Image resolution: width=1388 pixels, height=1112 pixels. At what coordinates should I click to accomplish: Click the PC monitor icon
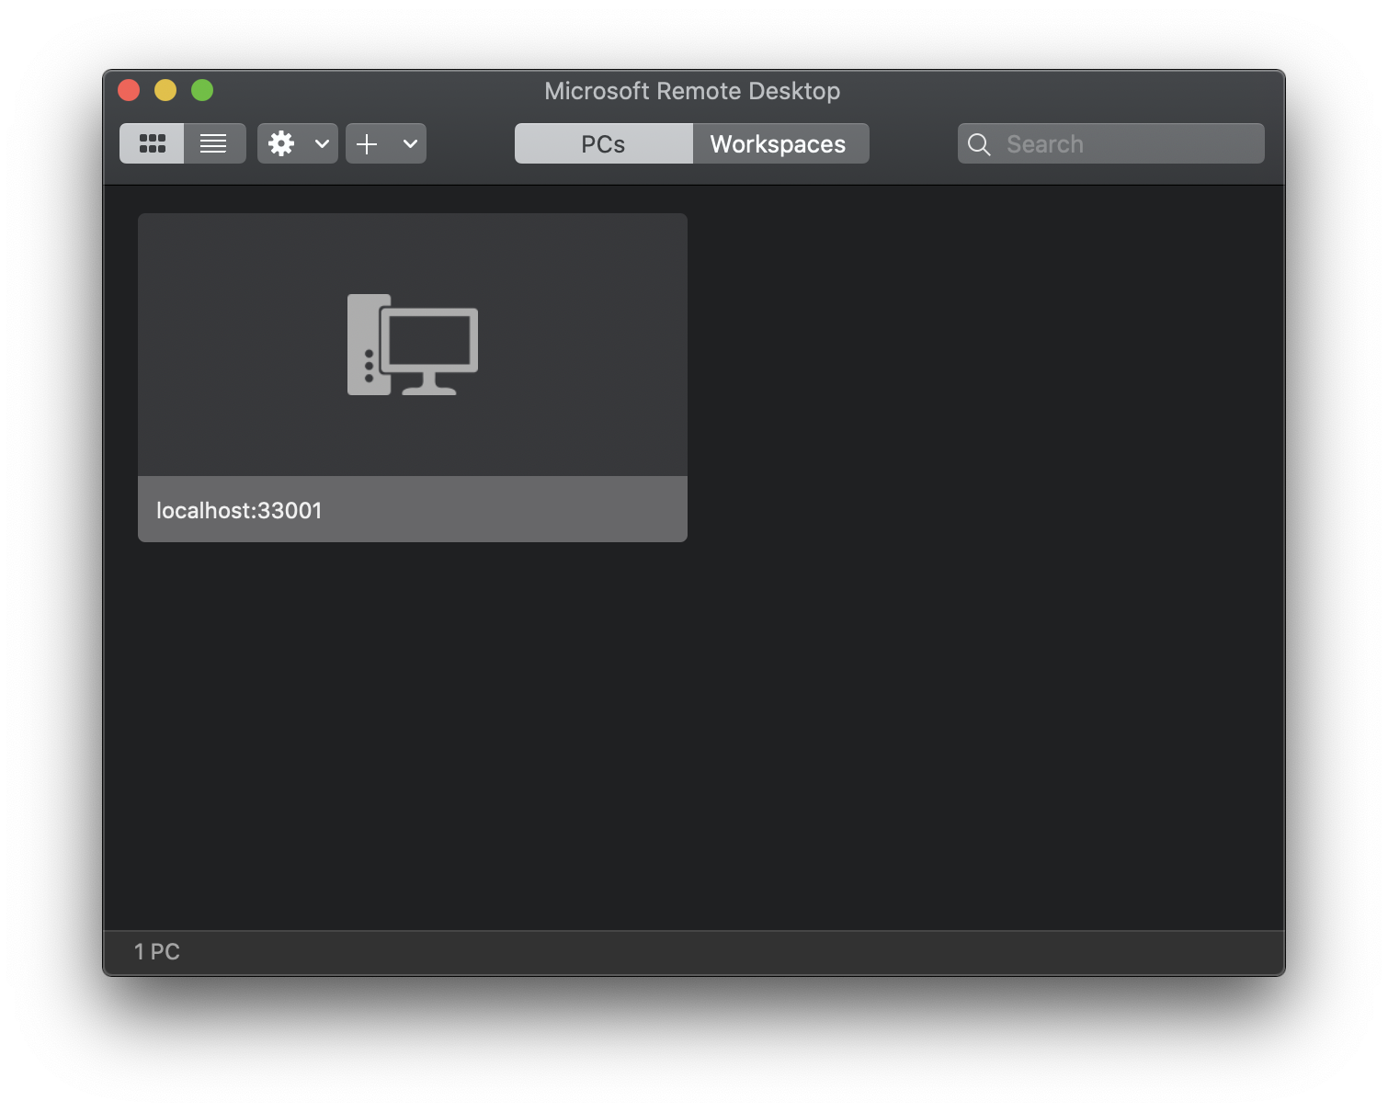[413, 345]
